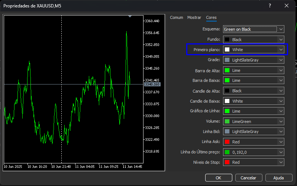Switch to the Mostrar tab

pyautogui.click(x=194, y=17)
